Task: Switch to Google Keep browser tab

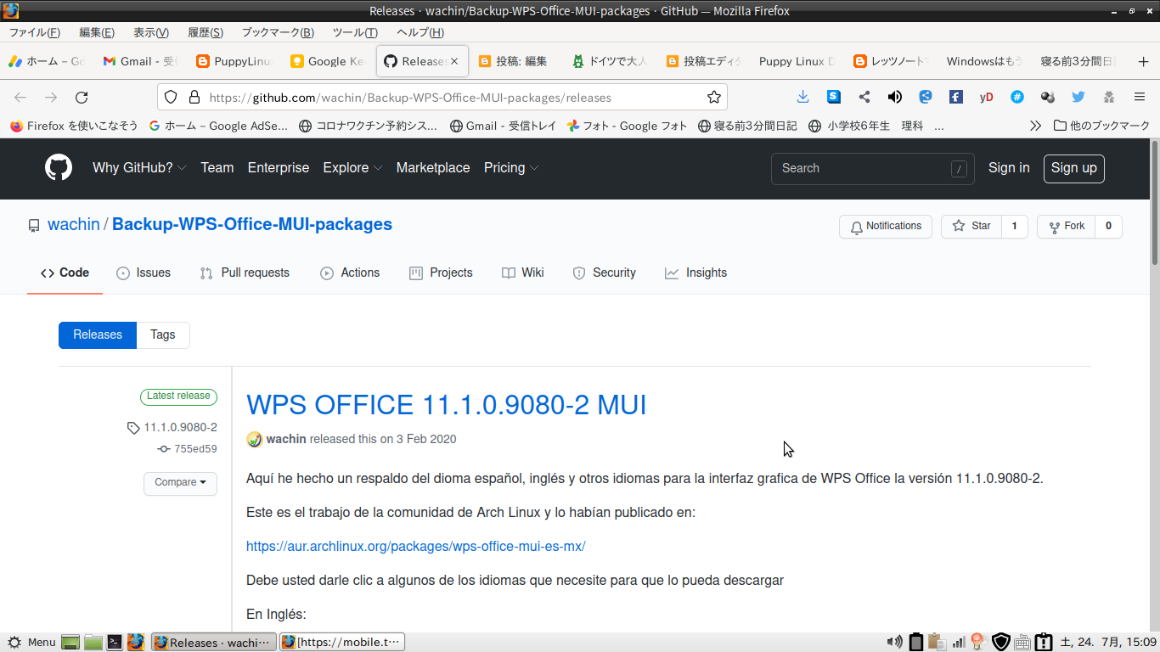Action: tap(327, 61)
